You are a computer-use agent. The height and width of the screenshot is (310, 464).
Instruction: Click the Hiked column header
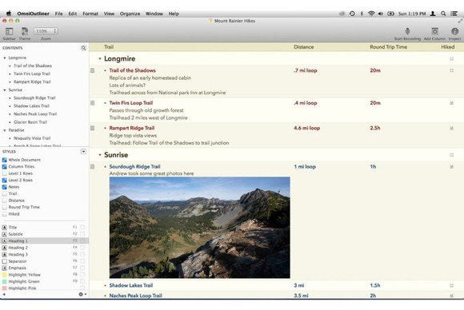(448, 47)
